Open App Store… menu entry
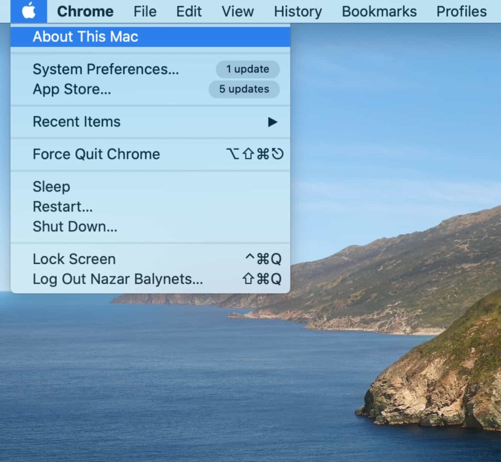Image resolution: width=501 pixels, height=462 pixels. tap(150, 89)
